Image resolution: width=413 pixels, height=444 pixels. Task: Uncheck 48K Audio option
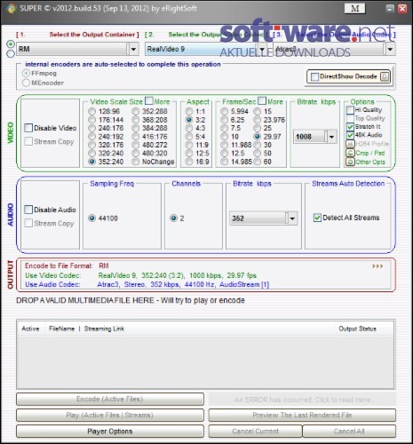(x=350, y=135)
